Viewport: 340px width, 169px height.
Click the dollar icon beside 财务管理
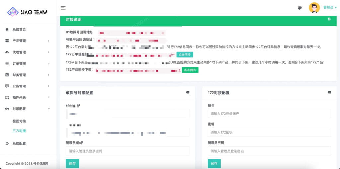(7, 75)
